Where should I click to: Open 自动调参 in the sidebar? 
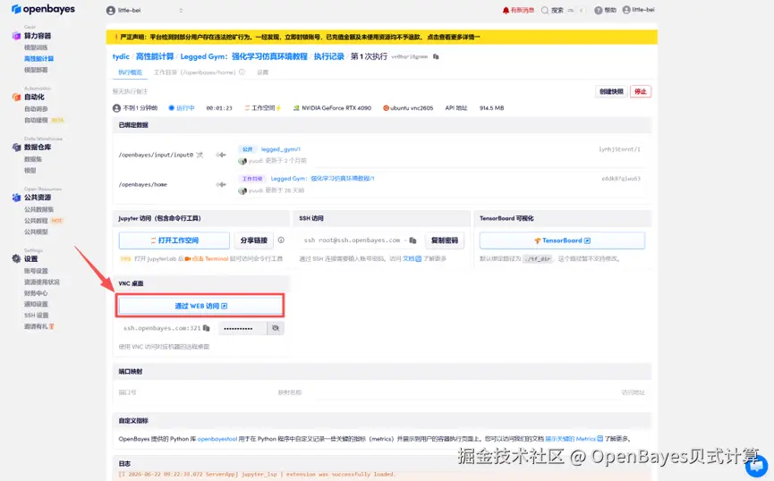(x=36, y=109)
